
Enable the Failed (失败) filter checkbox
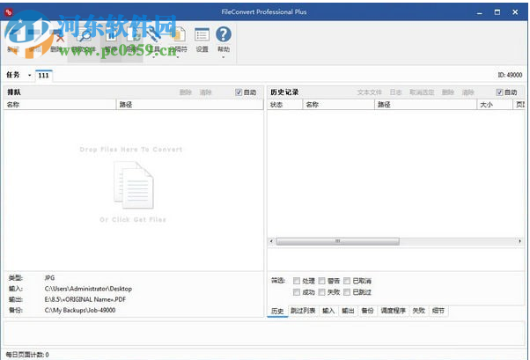click(322, 292)
